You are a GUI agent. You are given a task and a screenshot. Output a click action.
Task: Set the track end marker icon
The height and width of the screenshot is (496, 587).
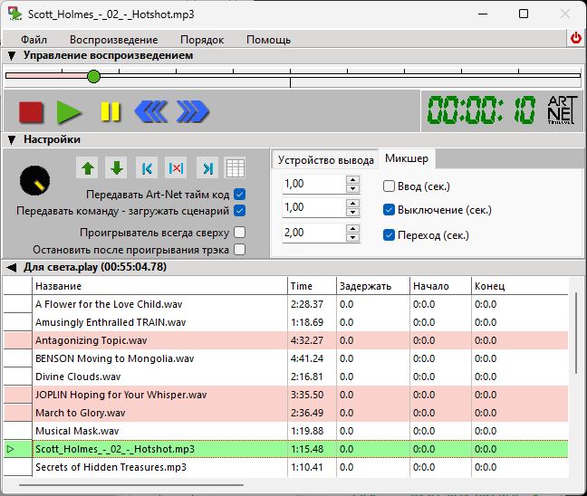click(207, 168)
